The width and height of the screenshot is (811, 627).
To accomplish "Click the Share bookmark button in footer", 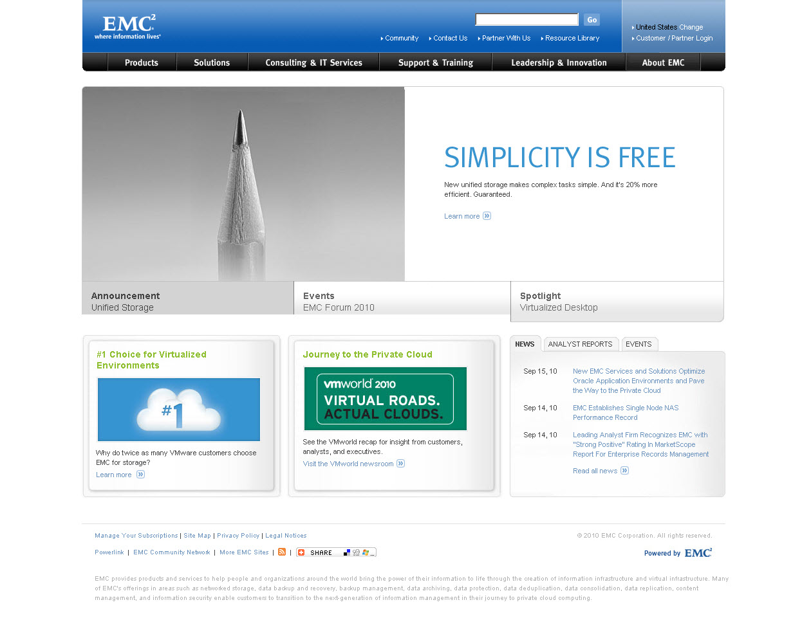I will click(336, 552).
